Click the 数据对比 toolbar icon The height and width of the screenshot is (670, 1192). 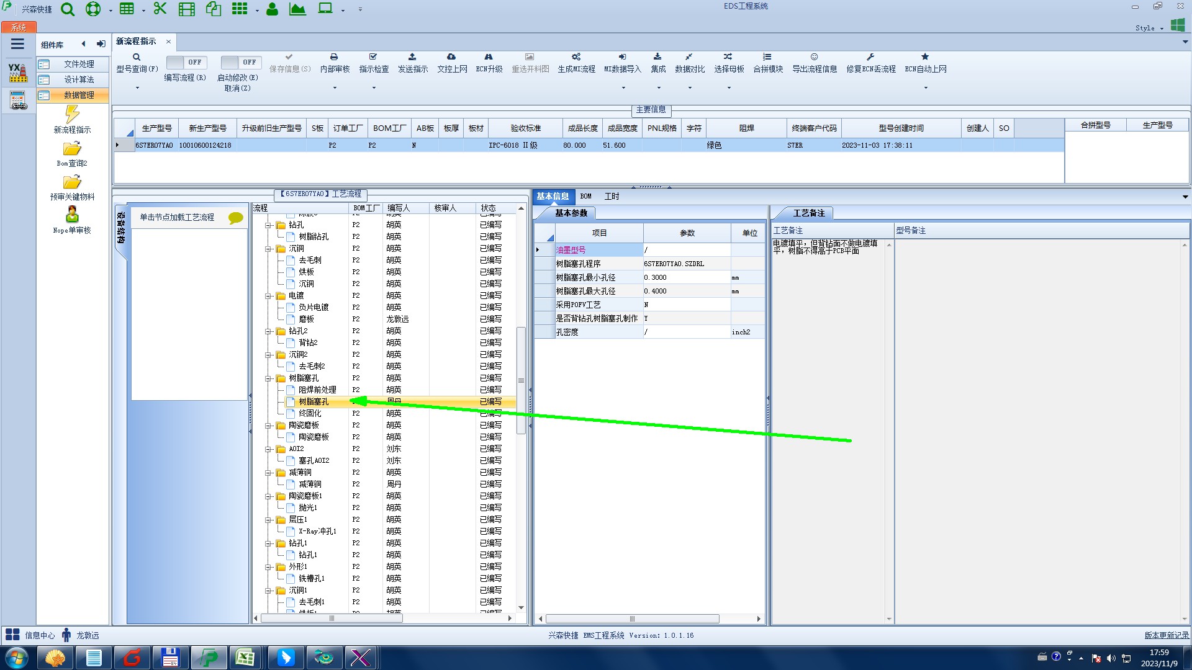689,57
